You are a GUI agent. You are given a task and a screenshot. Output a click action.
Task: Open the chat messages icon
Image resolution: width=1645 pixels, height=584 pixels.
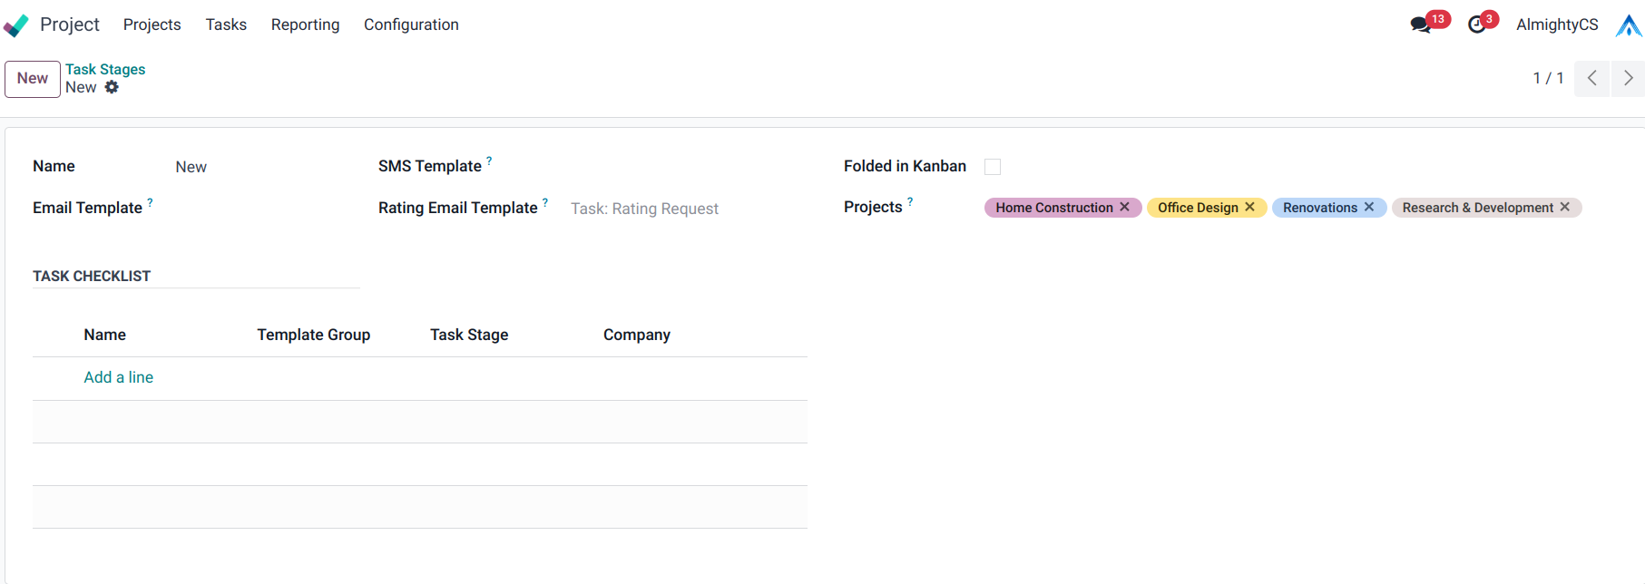(x=1421, y=24)
